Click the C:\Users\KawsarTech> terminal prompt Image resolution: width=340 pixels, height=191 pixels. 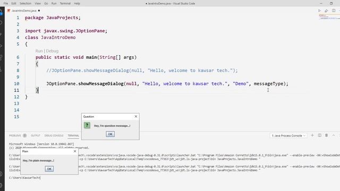(x=24, y=178)
